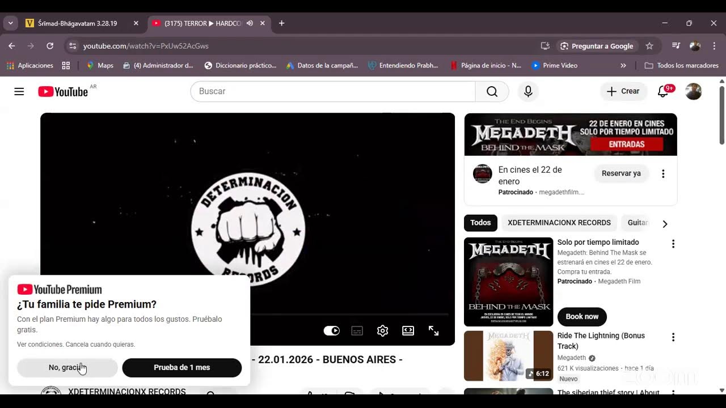Click the ENTRADAS banner button
Image resolution: width=726 pixels, height=408 pixels.
coord(627,144)
